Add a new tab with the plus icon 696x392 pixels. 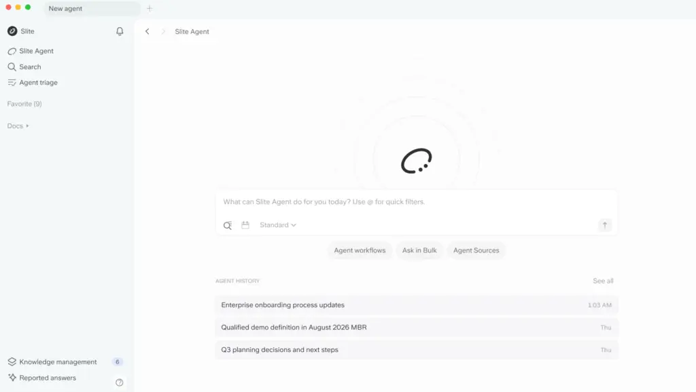tap(150, 8)
